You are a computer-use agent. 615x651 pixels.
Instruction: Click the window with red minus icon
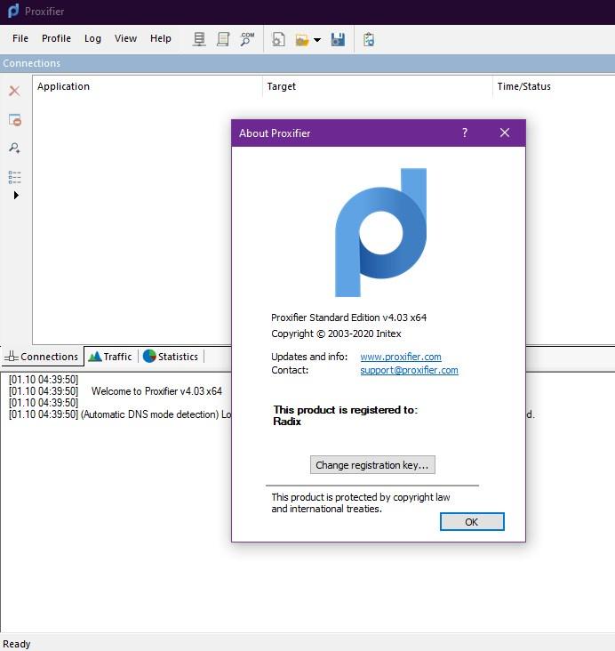click(14, 120)
